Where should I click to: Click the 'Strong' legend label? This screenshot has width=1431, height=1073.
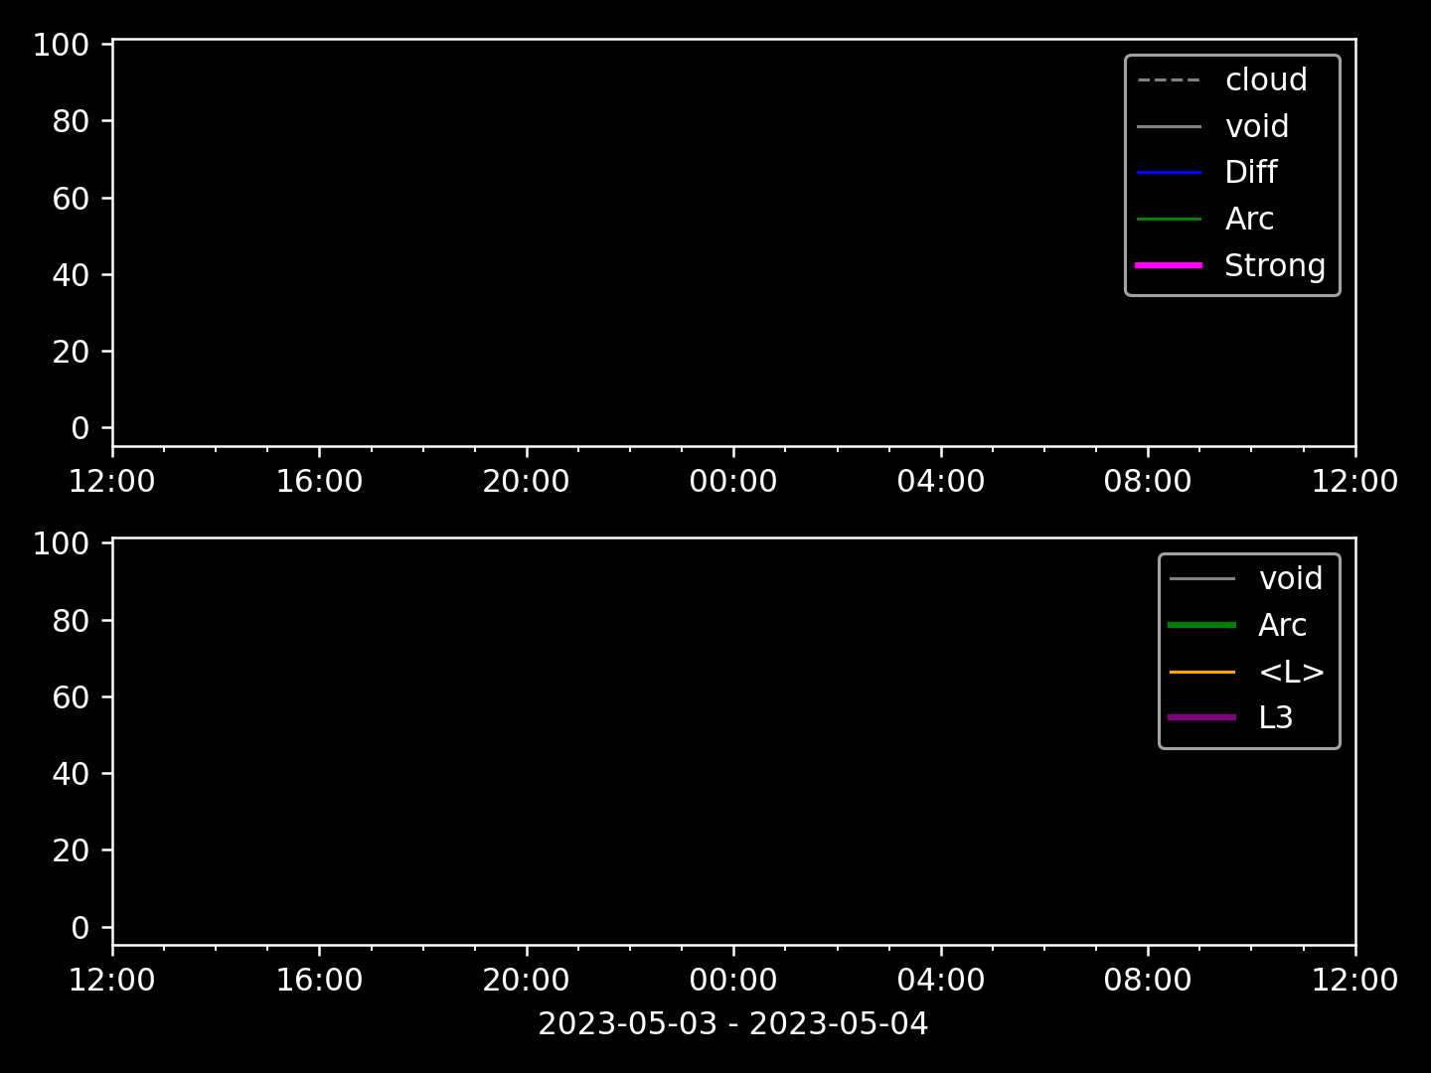(1275, 265)
